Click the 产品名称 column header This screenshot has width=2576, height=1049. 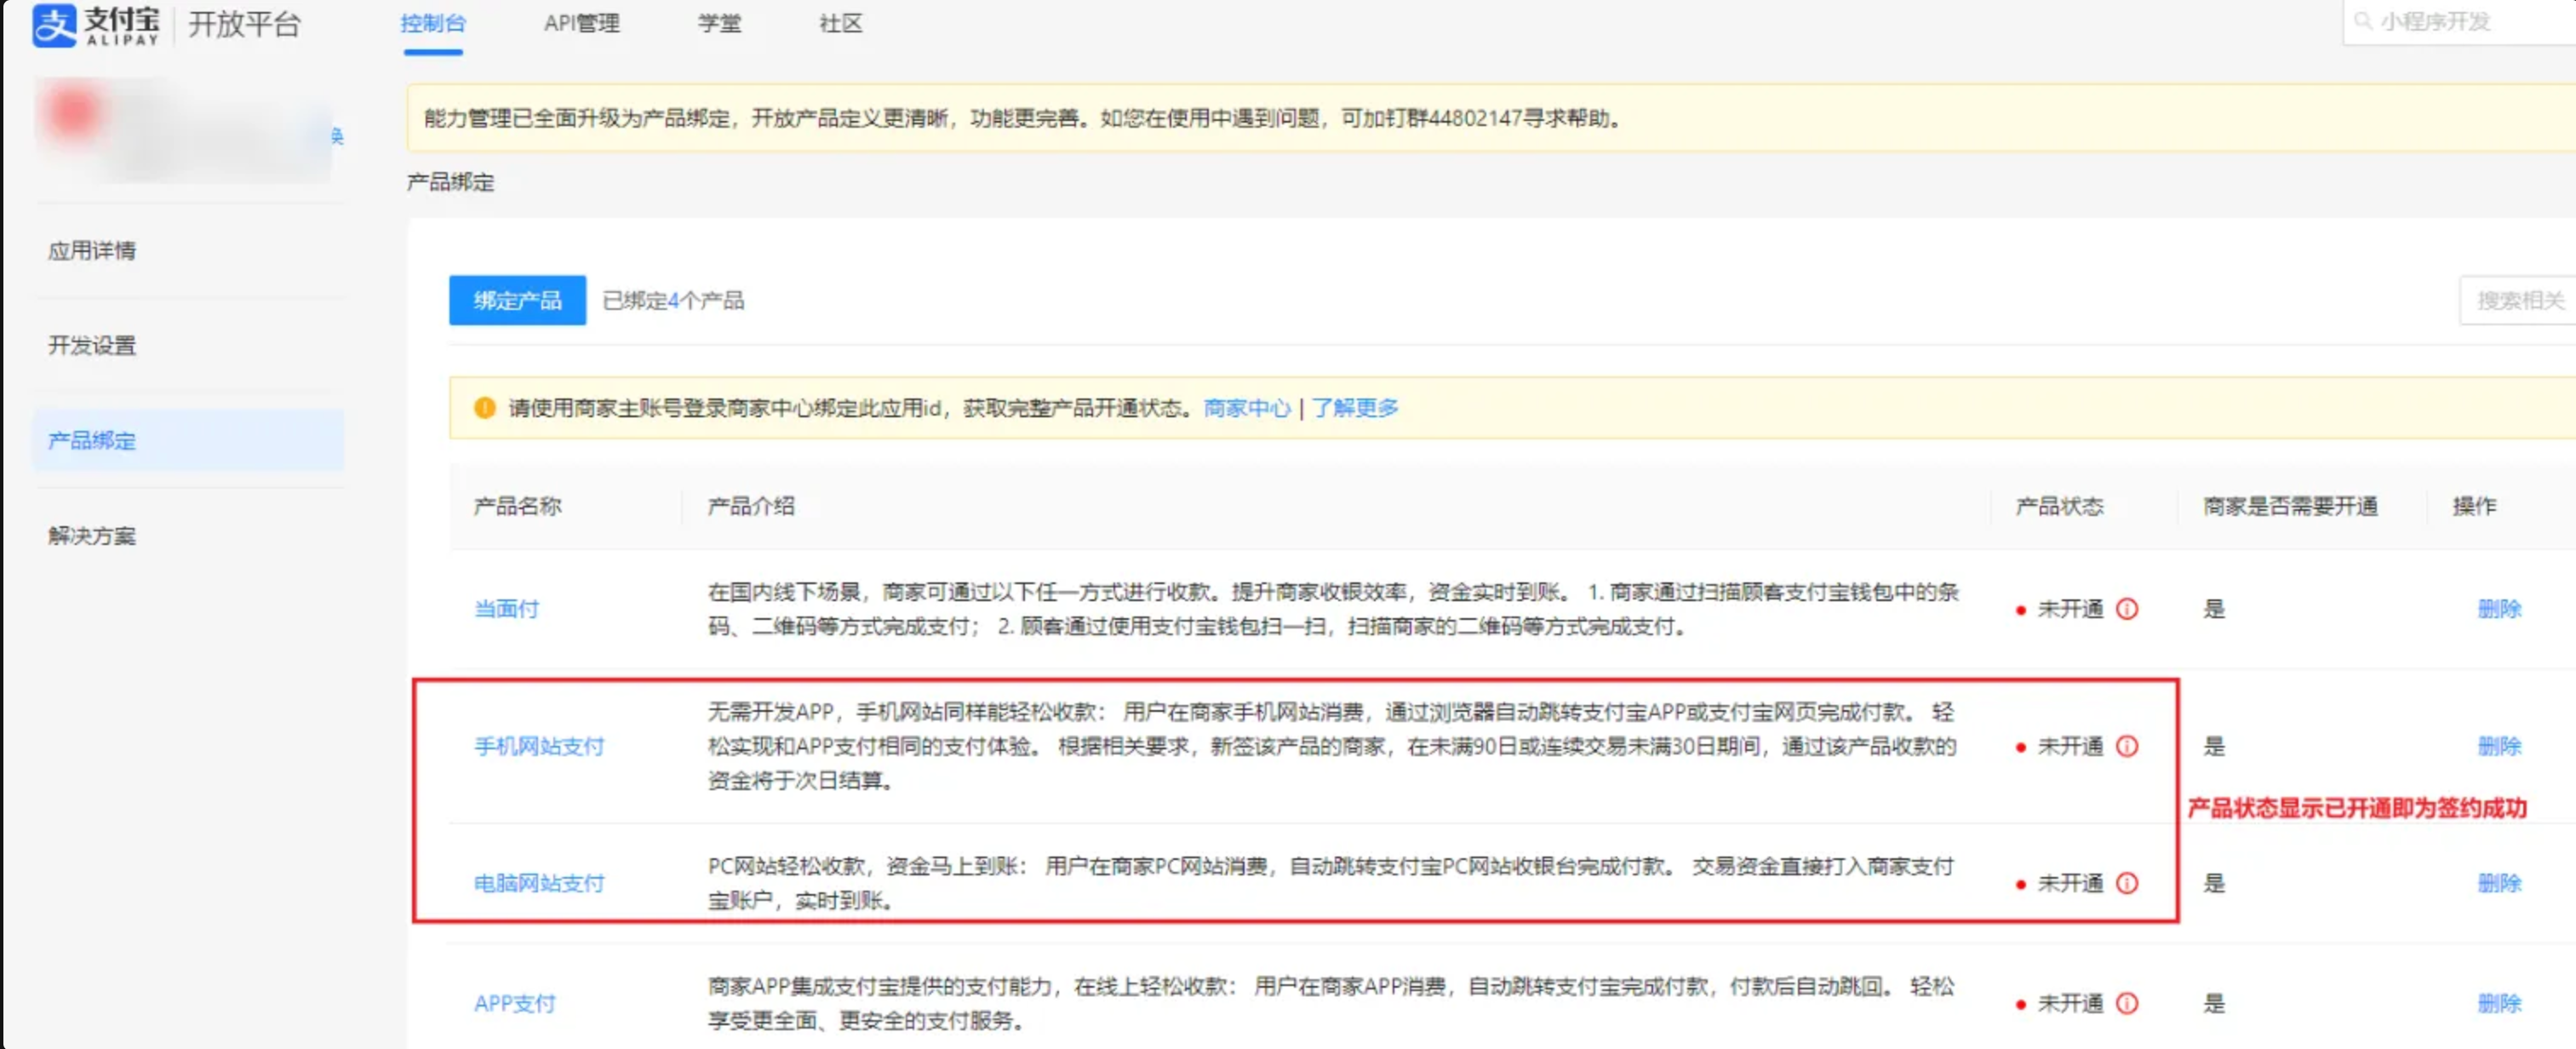coord(517,506)
